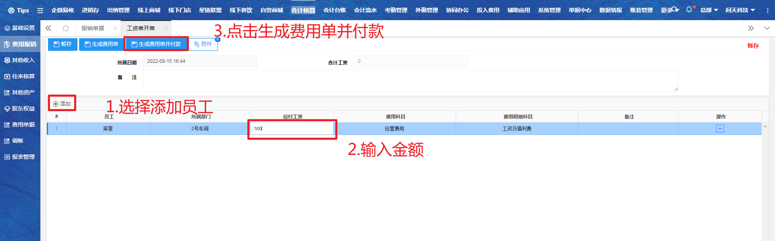Toggle the sidebar menu hamburger icon
This screenshot has height=241, width=775.
coord(40,10)
